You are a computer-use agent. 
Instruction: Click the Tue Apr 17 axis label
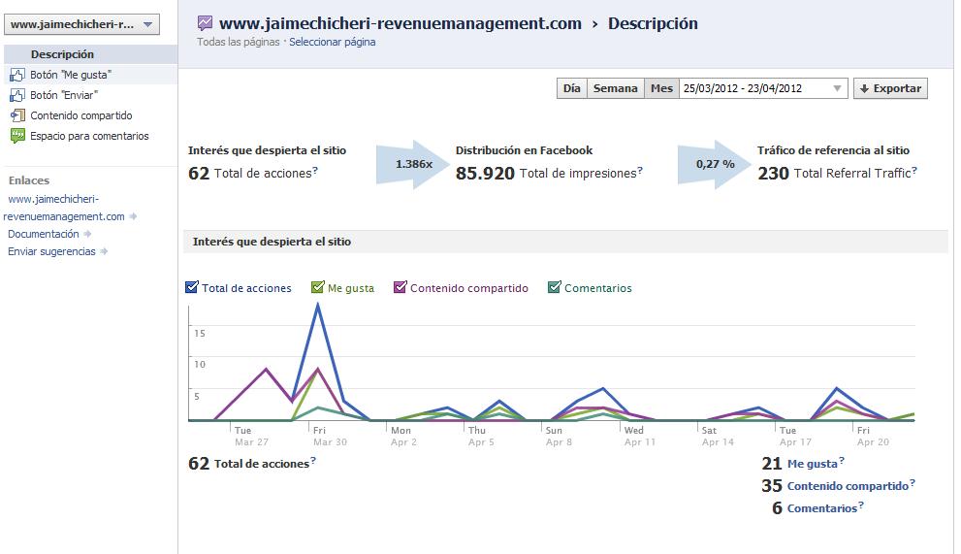coord(795,437)
